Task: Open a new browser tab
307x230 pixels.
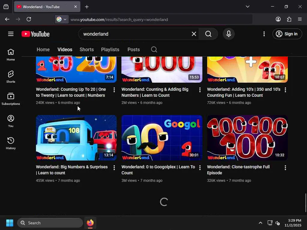Action: (87, 7)
